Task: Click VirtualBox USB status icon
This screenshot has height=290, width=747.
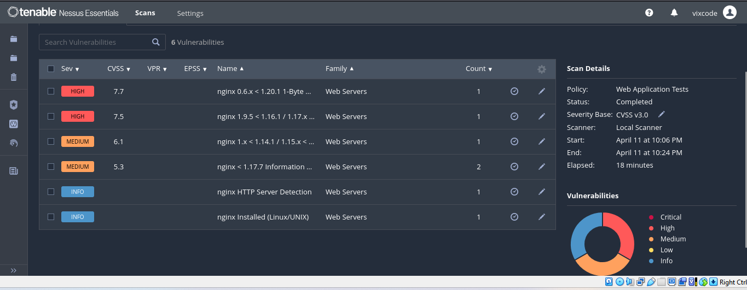Action: click(x=651, y=282)
